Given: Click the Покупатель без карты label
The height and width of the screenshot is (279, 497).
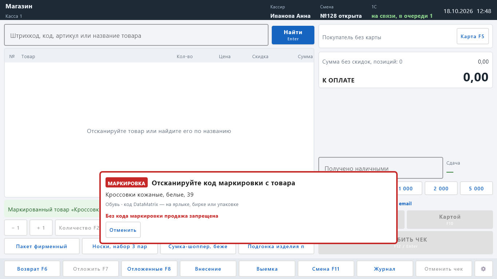Looking at the screenshot, I should (352, 37).
